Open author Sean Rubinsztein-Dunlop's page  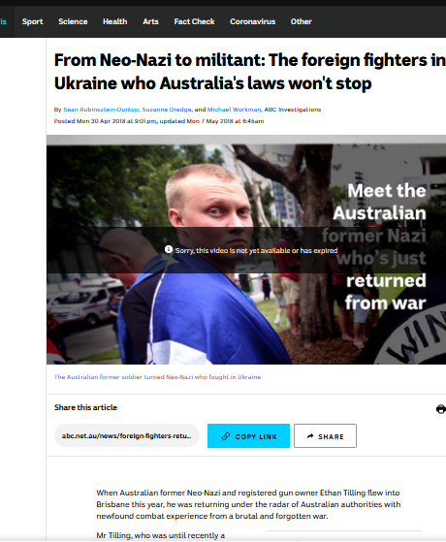[101, 110]
